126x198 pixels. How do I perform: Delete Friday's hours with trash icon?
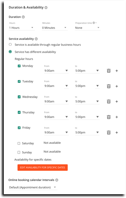(109, 133)
